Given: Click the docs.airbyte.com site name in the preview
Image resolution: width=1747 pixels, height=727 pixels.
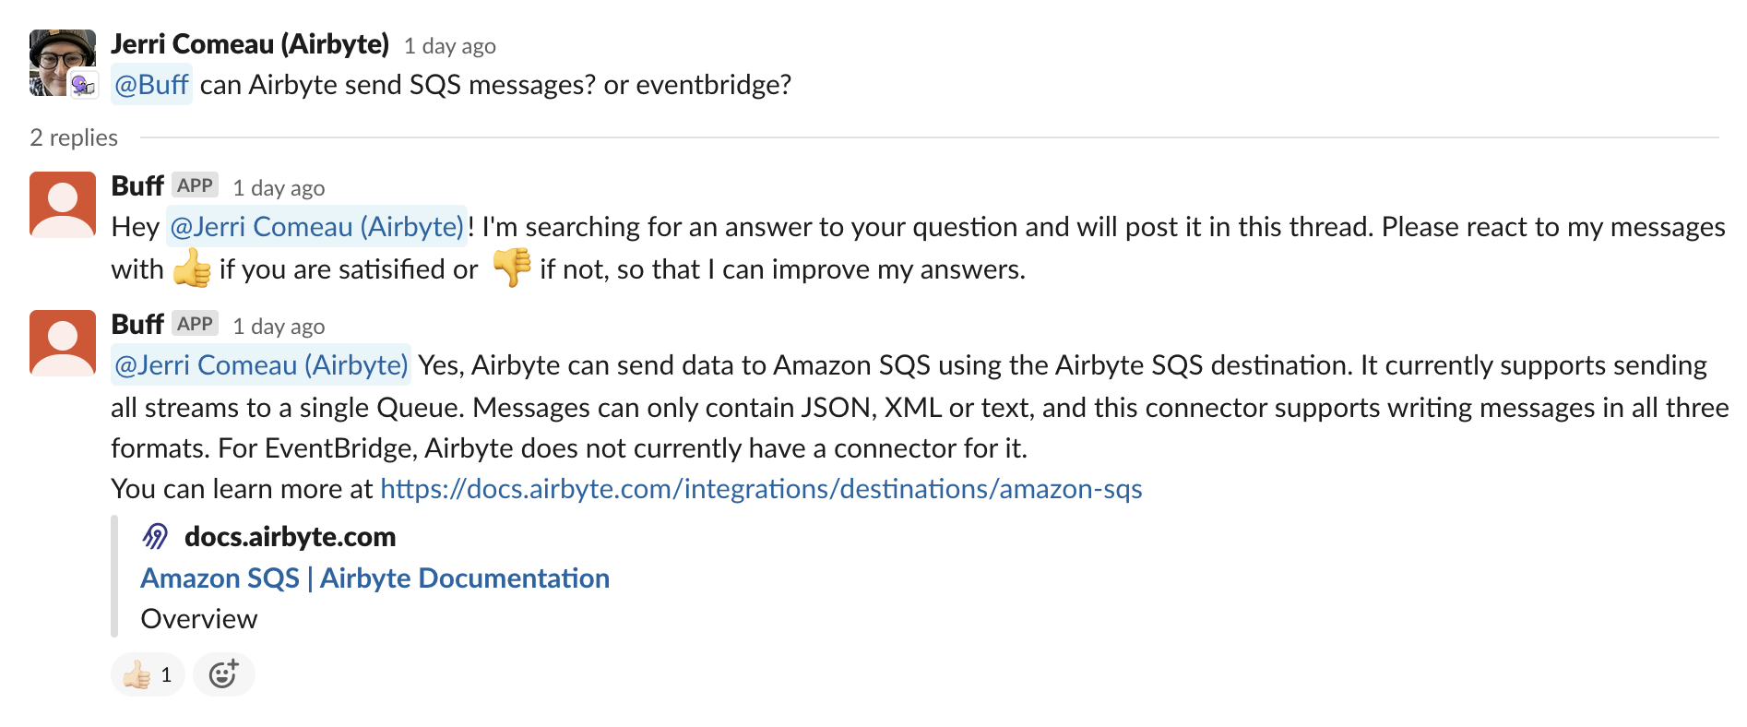Looking at the screenshot, I should tap(290, 537).
